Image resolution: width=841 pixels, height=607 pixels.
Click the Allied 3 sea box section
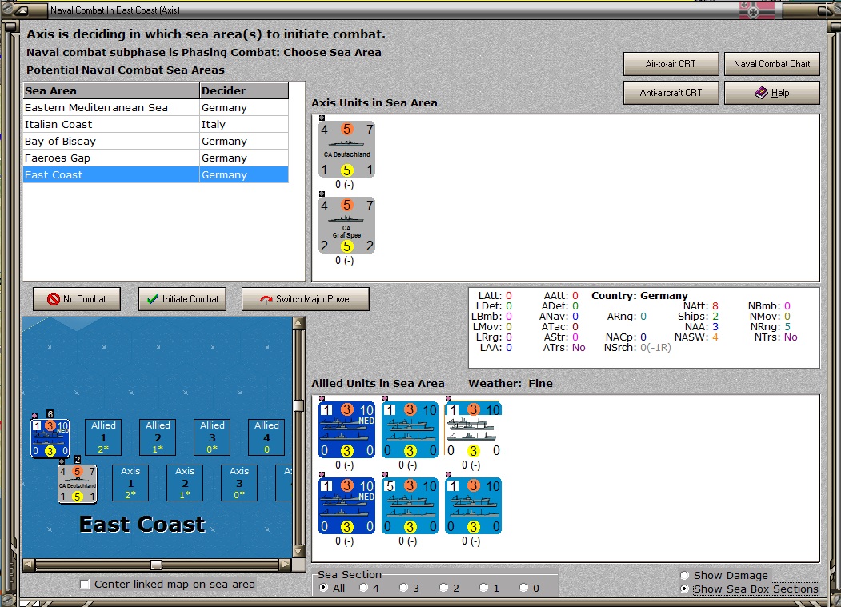coord(212,437)
